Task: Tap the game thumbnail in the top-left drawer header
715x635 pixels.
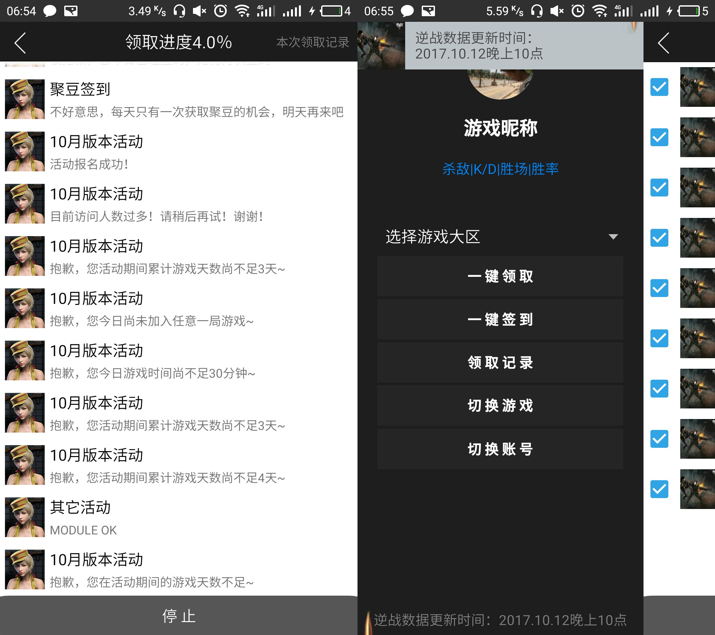Action: [381, 45]
